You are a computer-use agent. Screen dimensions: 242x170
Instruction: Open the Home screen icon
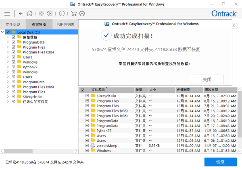coord(29,14)
